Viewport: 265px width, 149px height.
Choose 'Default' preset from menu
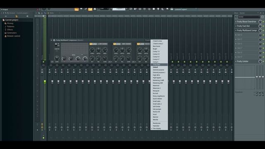click(155, 67)
